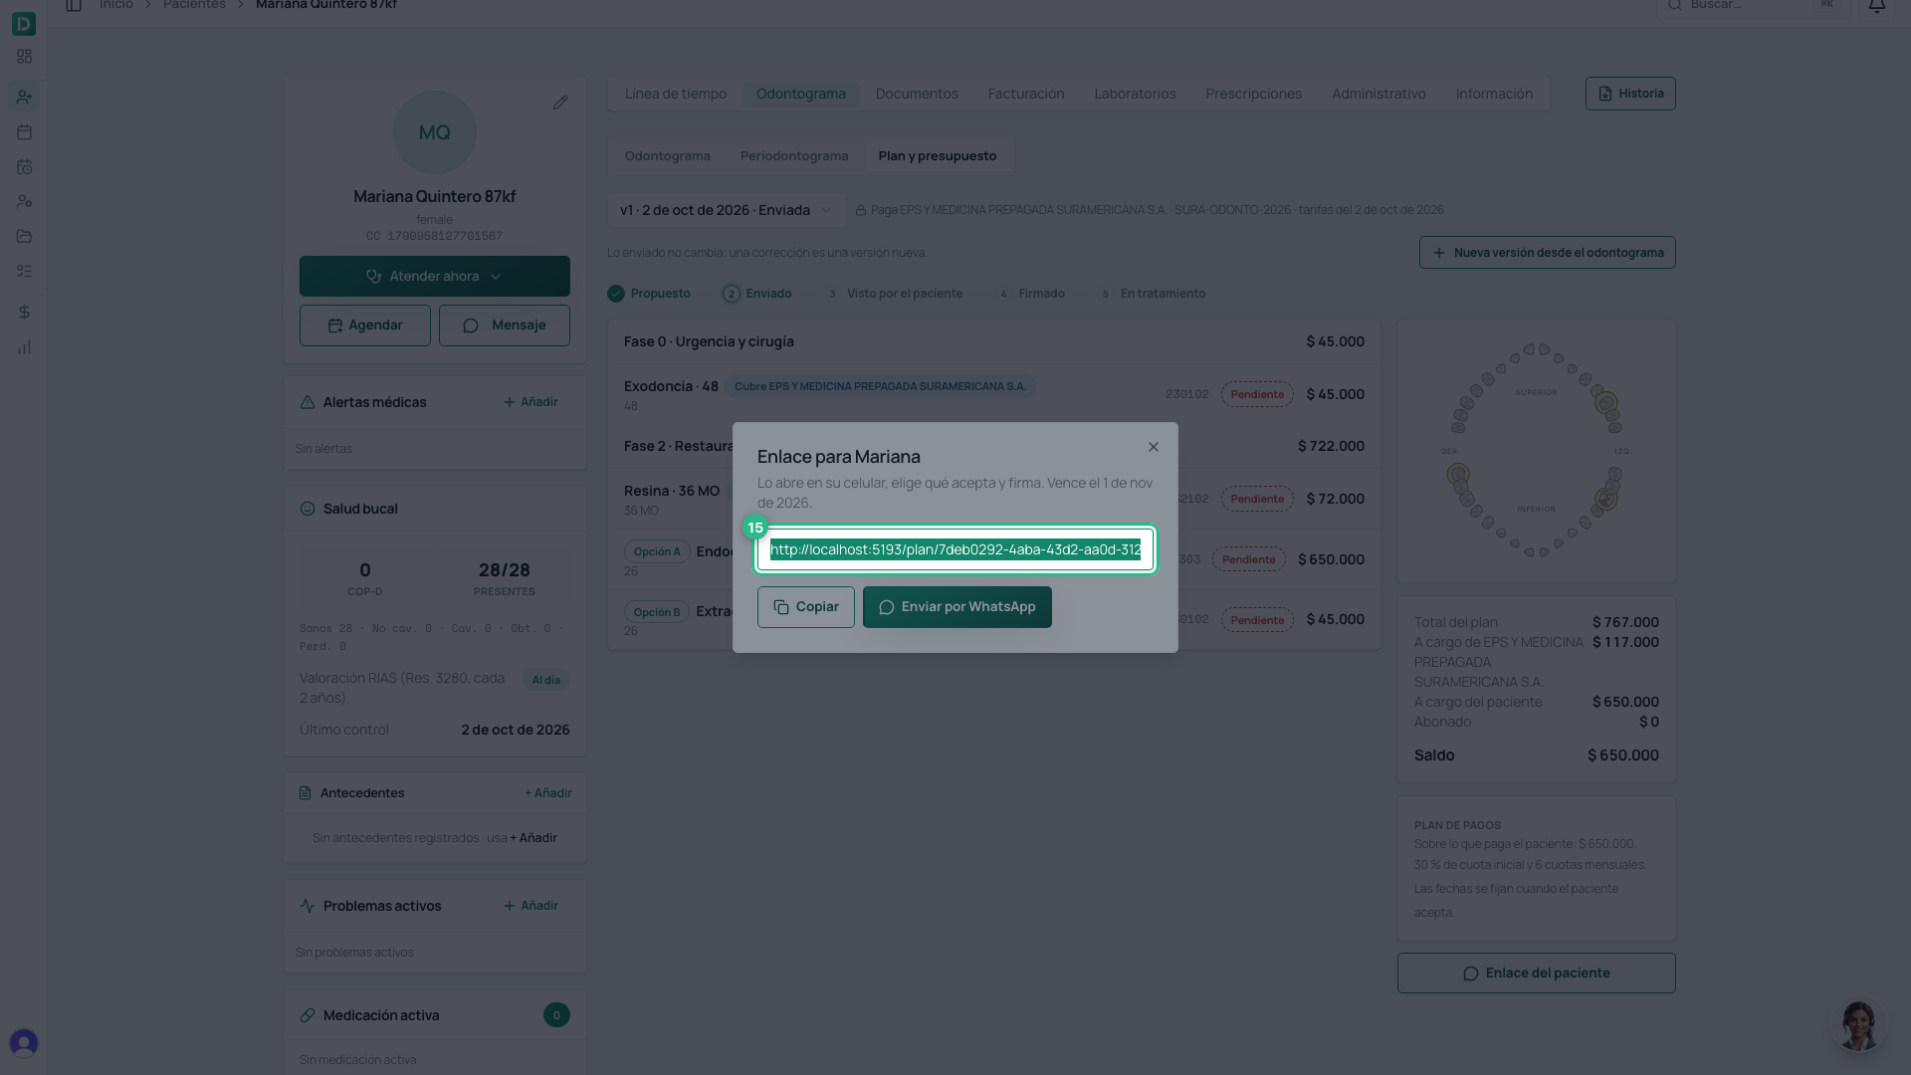Click Nueva versión desde el odontograma
This screenshot has height=1075, width=1911.
[1547, 253]
